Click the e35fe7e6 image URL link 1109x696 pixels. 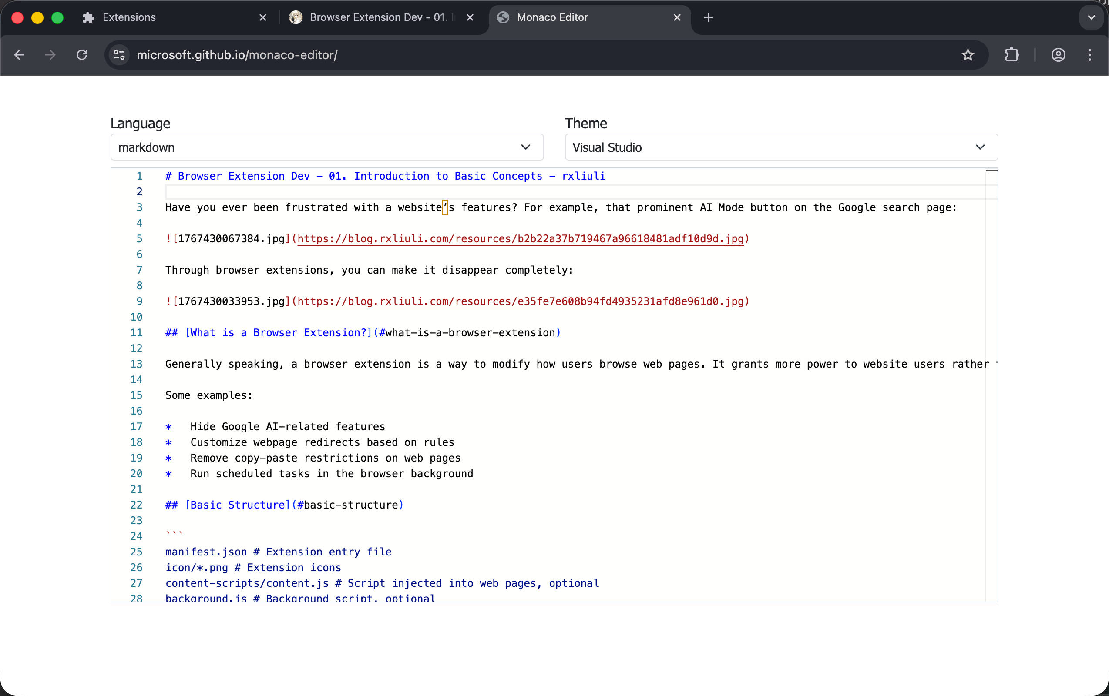point(521,301)
